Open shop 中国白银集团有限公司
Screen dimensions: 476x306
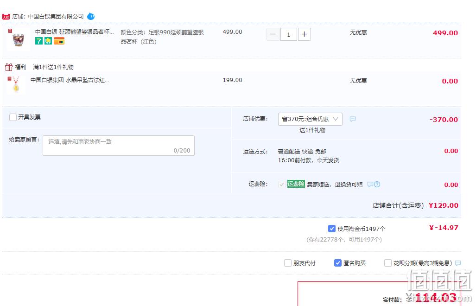click(56, 16)
